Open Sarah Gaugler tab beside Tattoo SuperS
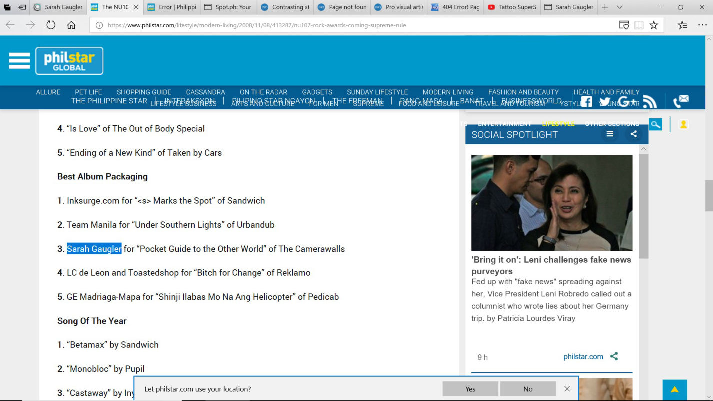The image size is (713, 401). coord(568,7)
